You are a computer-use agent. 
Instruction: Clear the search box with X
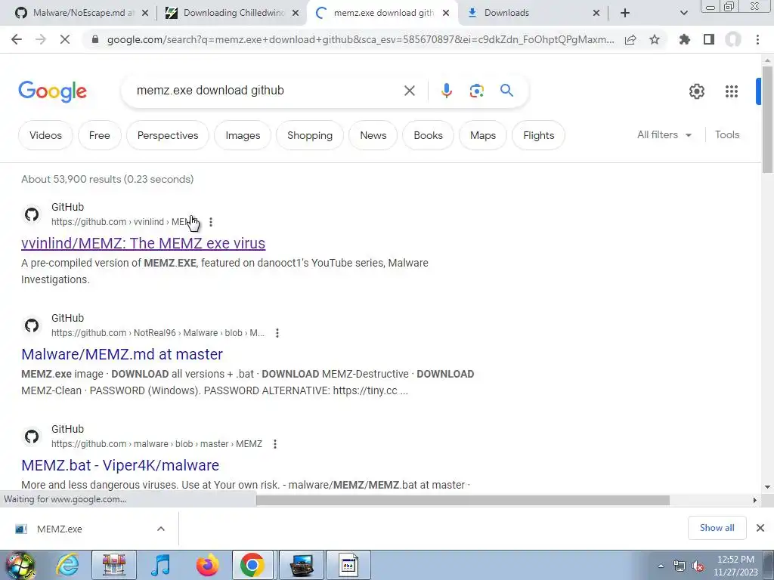(409, 91)
